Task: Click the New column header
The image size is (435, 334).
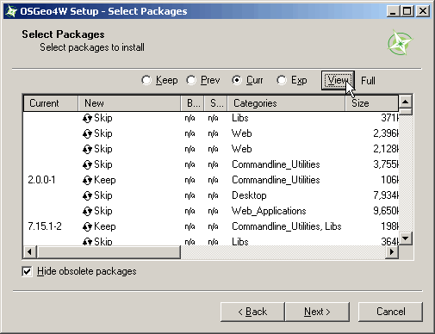Action: coord(129,103)
